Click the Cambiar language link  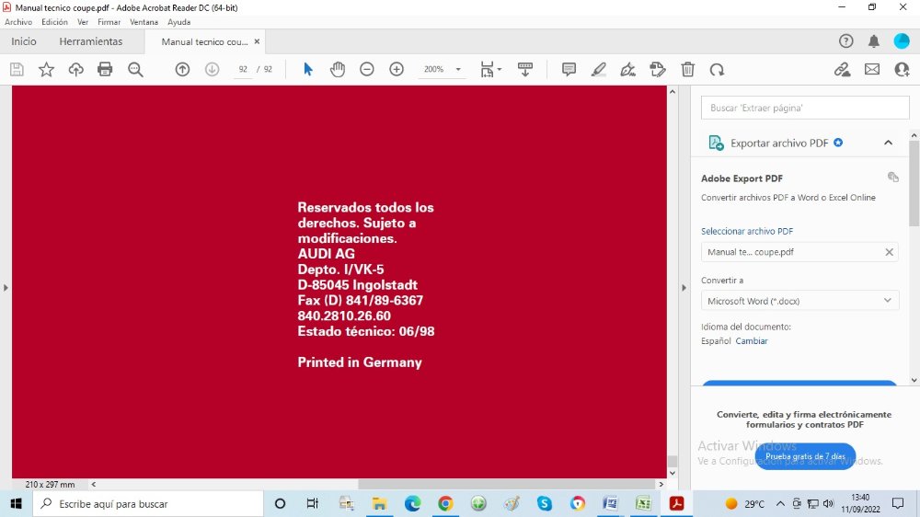coord(752,341)
